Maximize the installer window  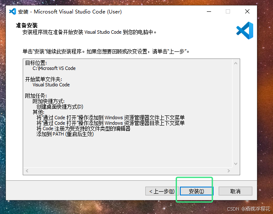228,11
